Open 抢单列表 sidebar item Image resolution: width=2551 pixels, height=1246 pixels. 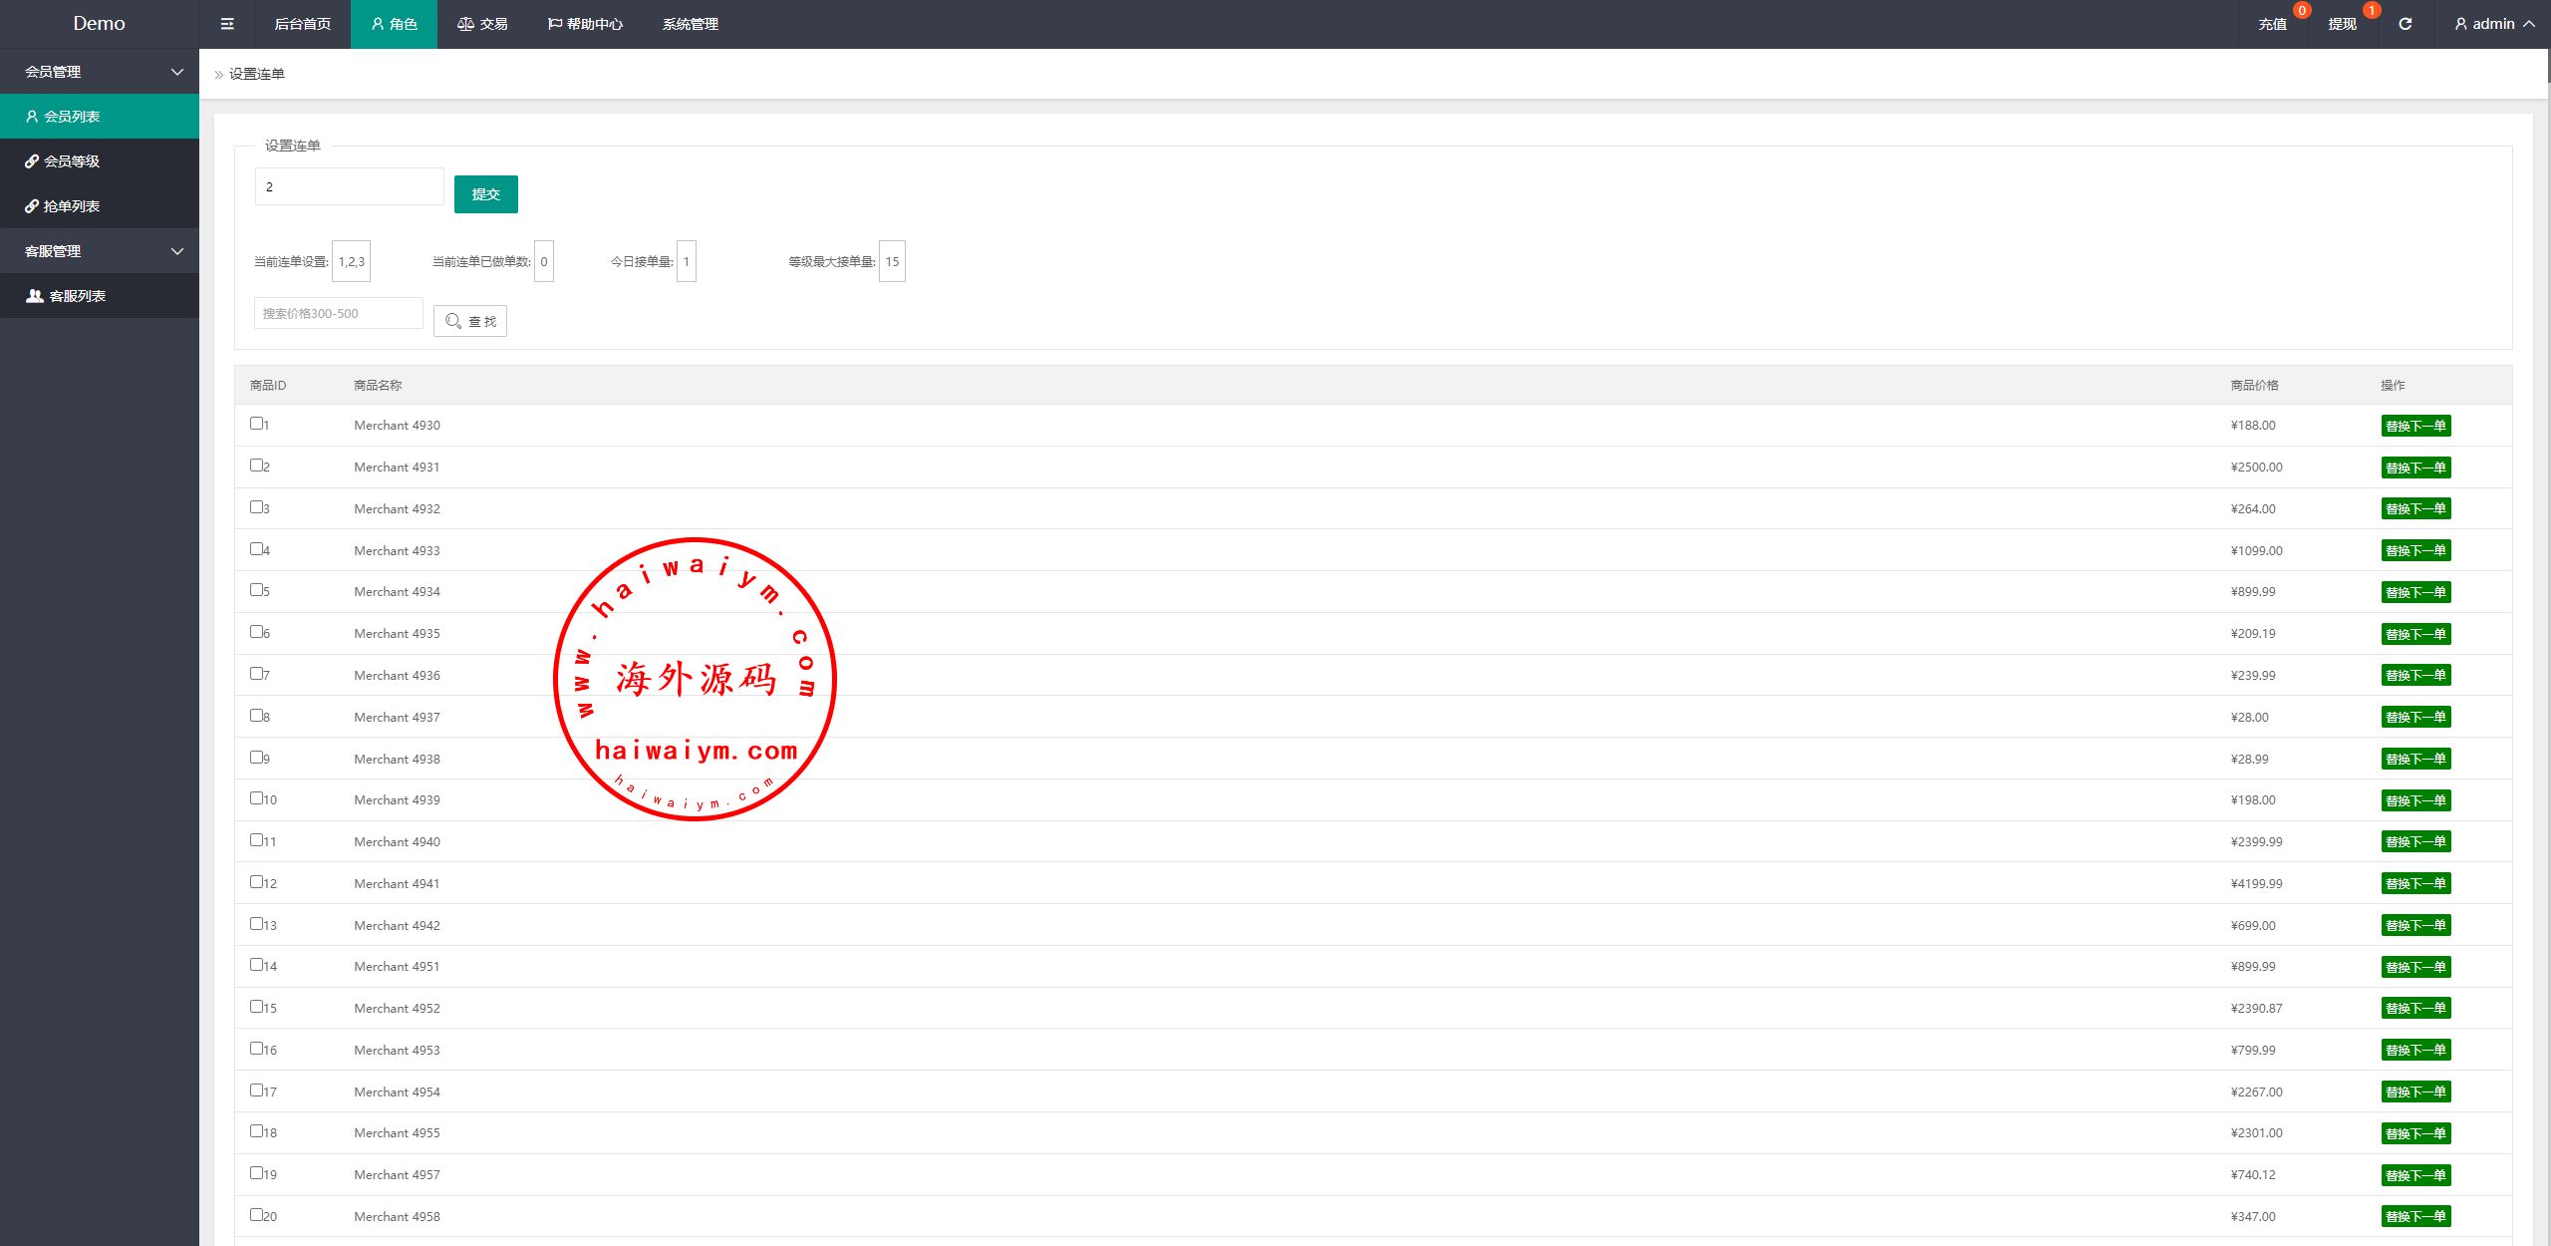click(x=72, y=206)
